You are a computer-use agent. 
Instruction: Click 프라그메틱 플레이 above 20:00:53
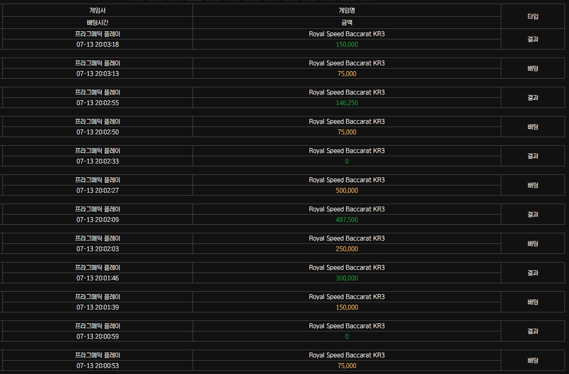98,355
